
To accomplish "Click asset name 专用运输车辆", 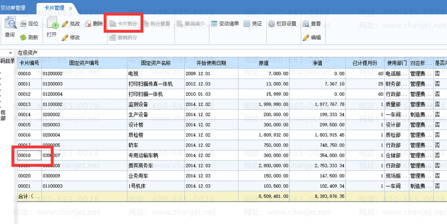I will pyautogui.click(x=143, y=156).
